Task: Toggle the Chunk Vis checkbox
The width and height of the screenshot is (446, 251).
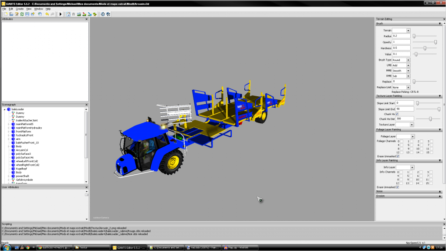Action: (x=397, y=114)
